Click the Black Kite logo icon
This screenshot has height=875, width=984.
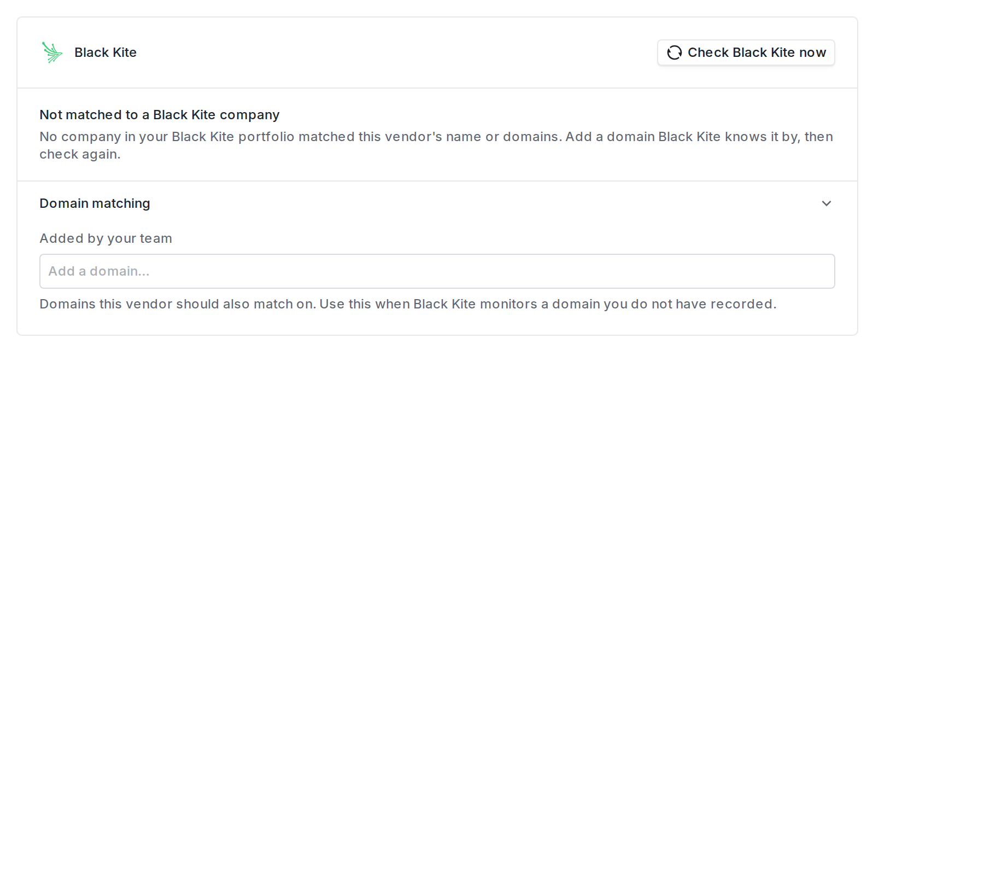point(52,52)
